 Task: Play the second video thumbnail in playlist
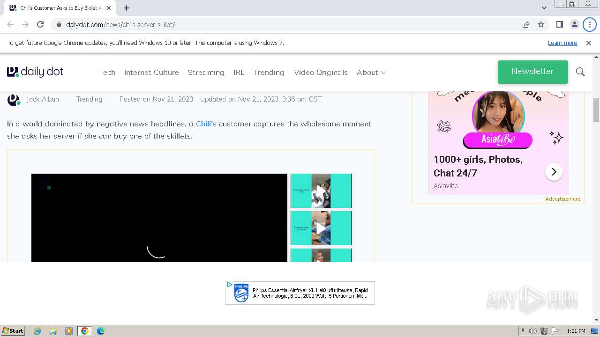click(x=321, y=228)
